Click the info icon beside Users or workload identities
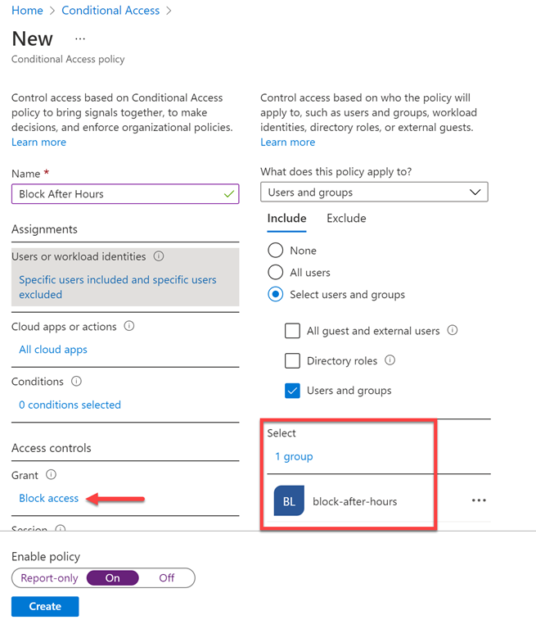Viewport: 536px width, 629px height. pos(159,256)
